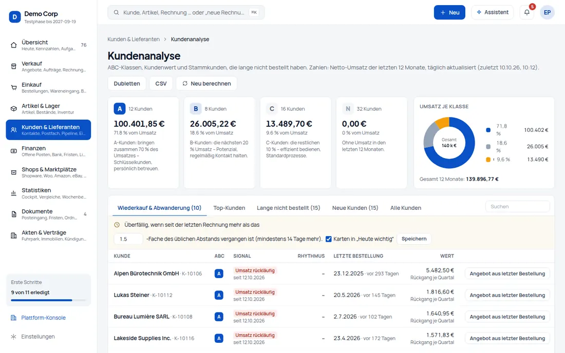565x353 pixels.
Task: Open Verkauf in the sidebar
Action: point(48,66)
